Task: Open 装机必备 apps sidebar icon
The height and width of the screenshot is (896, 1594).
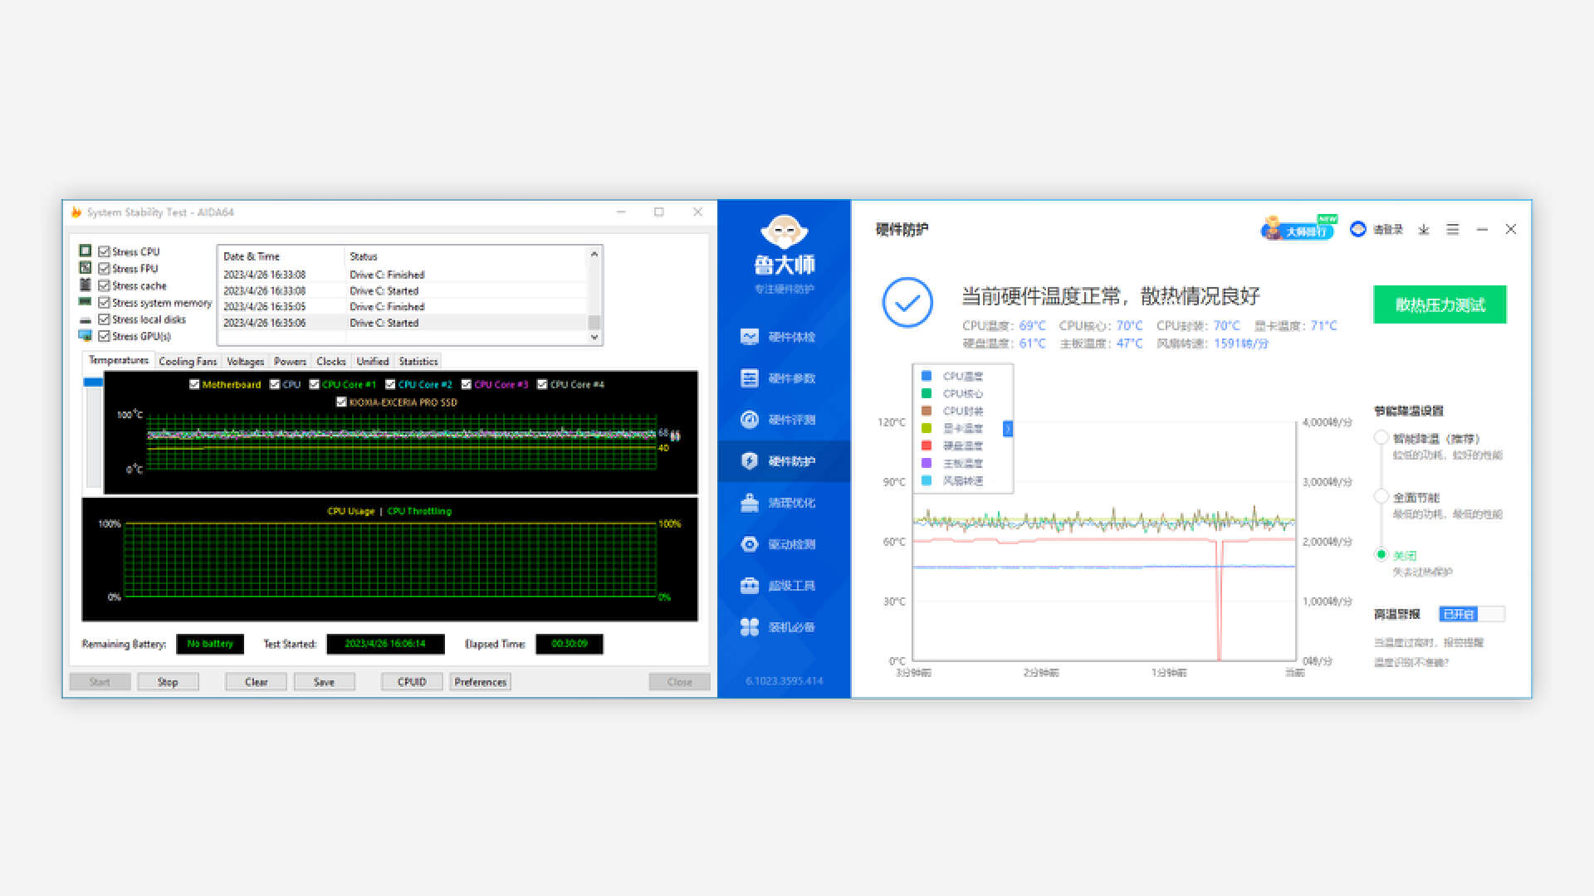Action: pyautogui.click(x=750, y=627)
